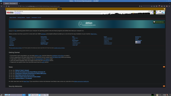Open the taskbar application launcher menu

(x=1, y=95)
